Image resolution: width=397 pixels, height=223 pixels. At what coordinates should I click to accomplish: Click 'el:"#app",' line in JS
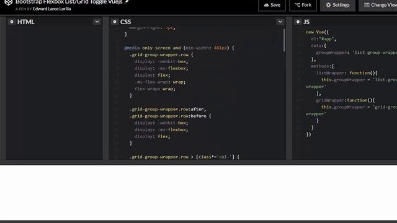click(324, 39)
